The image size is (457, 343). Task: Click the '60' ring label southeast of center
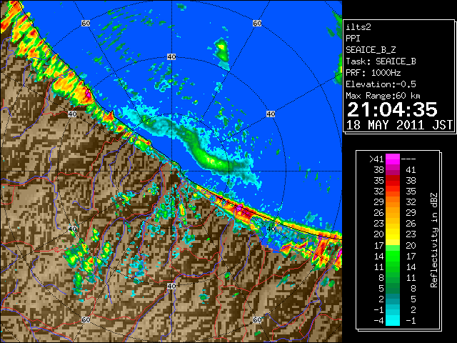click(x=257, y=320)
